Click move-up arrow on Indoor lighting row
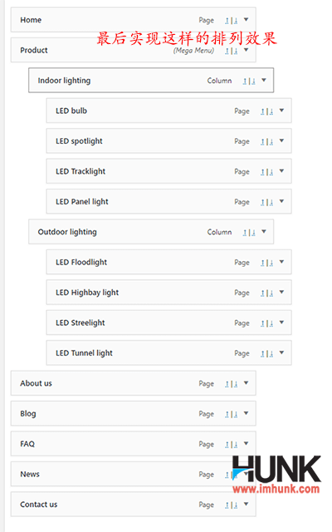332x532 pixels. (x=245, y=81)
